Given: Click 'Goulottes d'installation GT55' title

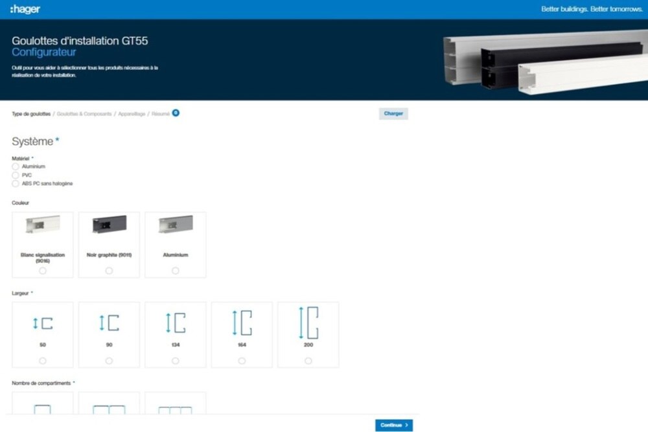Looking at the screenshot, I should (x=80, y=40).
